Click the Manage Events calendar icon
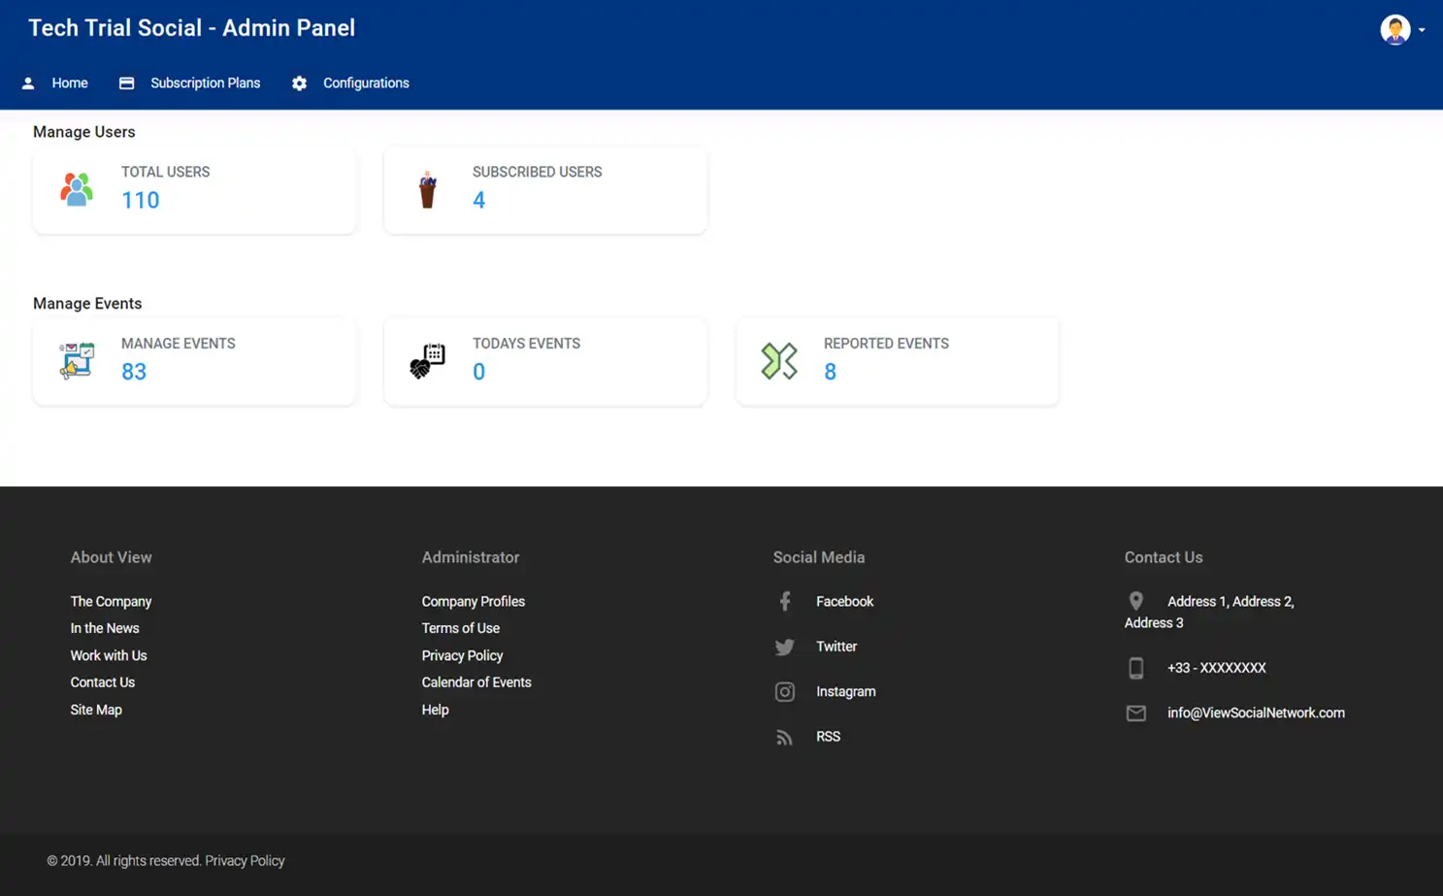 tap(76, 360)
